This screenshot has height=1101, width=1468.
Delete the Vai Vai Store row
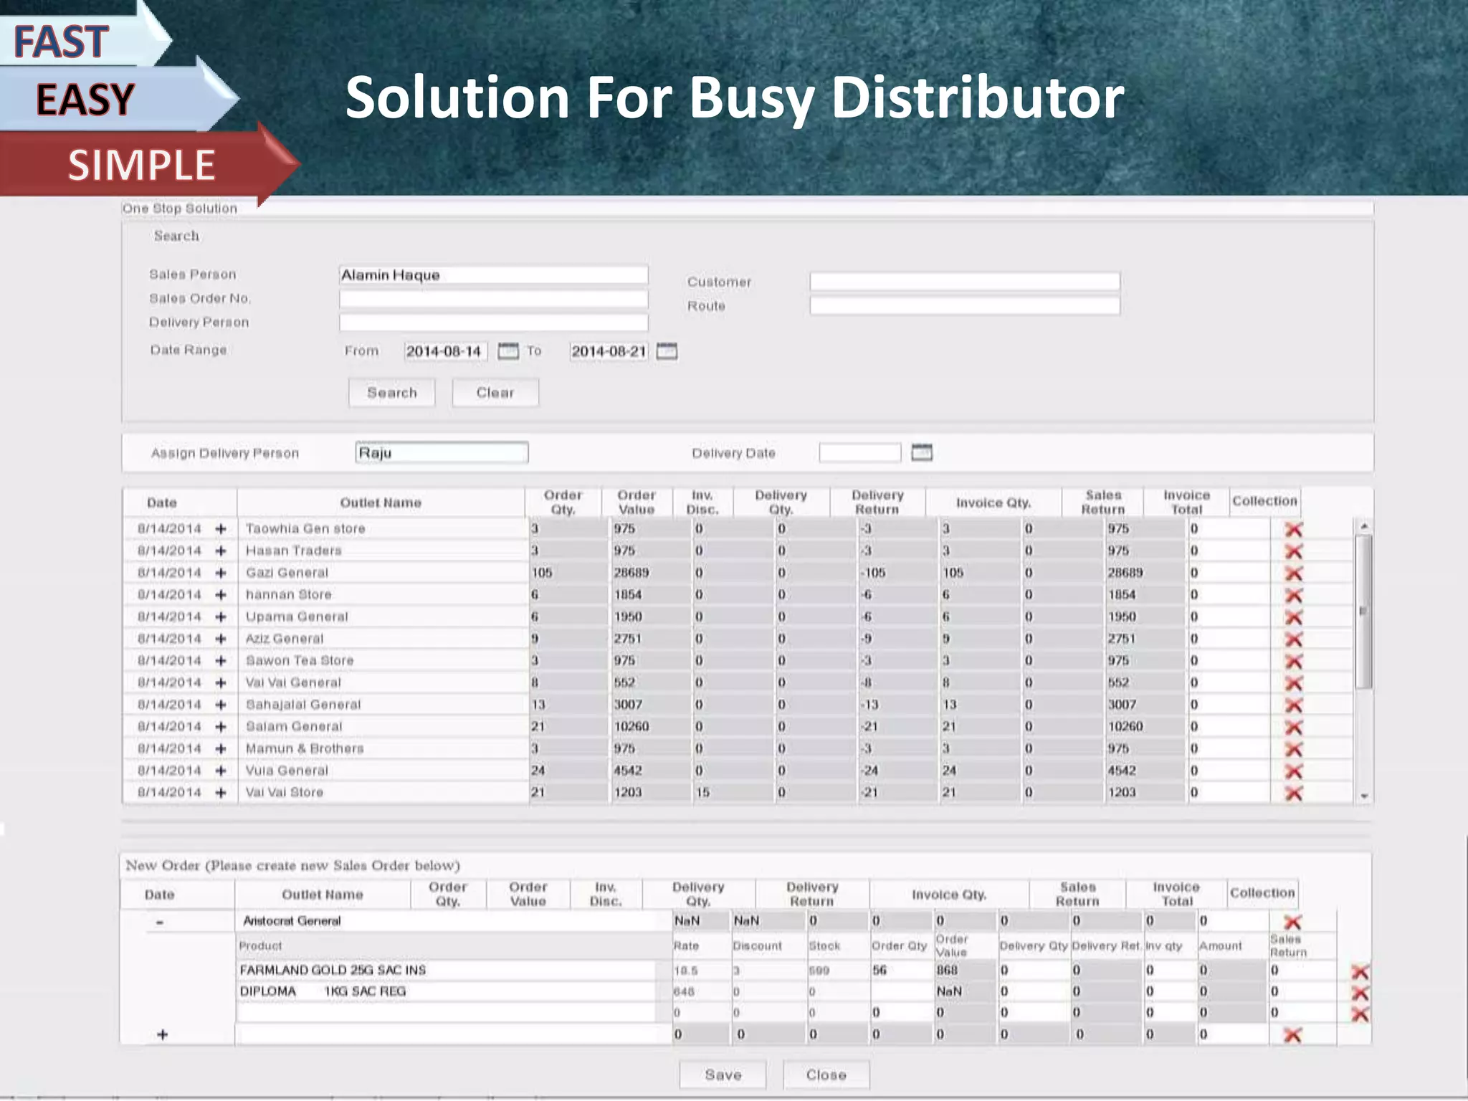1293,793
